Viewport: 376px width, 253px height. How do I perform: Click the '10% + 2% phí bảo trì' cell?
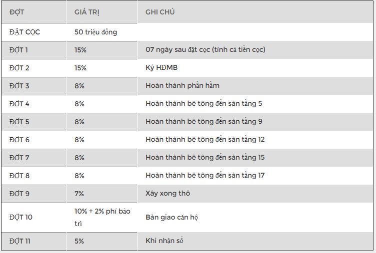pos(102,217)
